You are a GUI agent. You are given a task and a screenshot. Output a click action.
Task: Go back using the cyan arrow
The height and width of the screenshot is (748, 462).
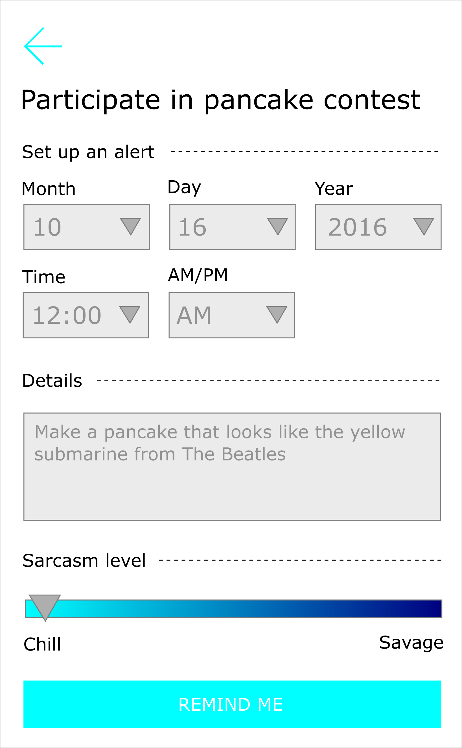(43, 46)
